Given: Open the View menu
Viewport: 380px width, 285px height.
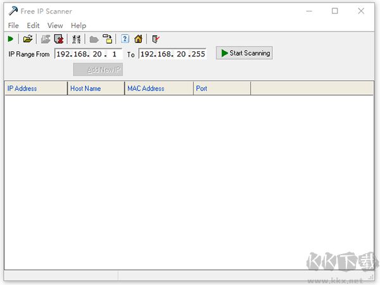Looking at the screenshot, I should pyautogui.click(x=55, y=25).
